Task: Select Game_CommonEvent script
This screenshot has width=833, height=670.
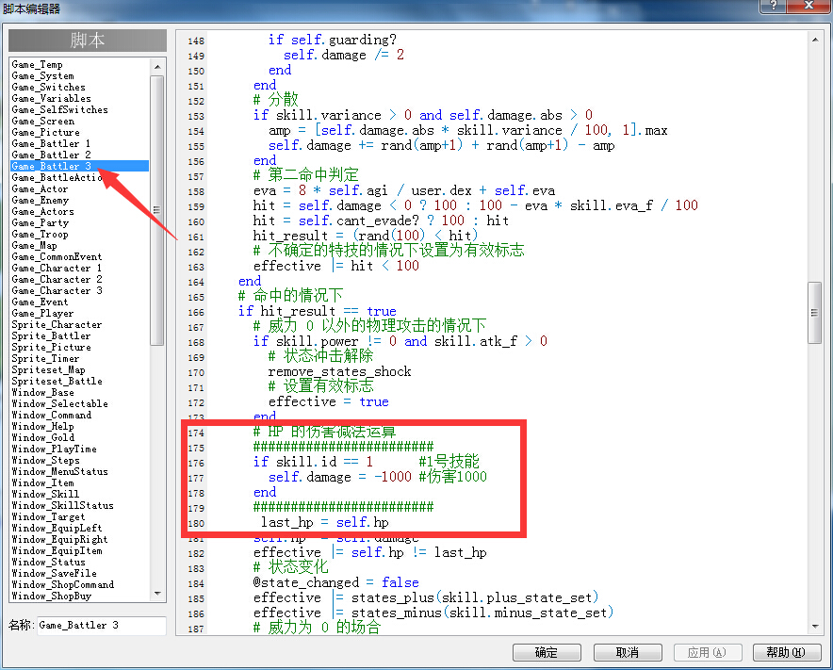Action: (57, 256)
